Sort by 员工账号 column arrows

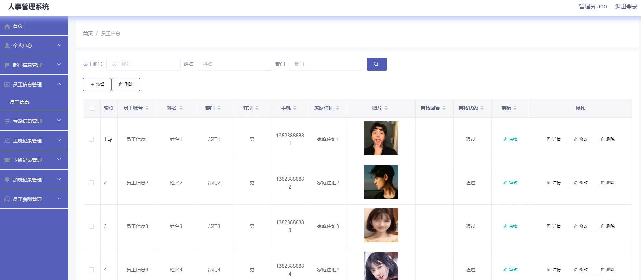pyautogui.click(x=147, y=108)
